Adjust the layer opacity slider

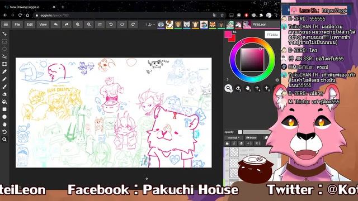pyautogui.click(x=257, y=132)
